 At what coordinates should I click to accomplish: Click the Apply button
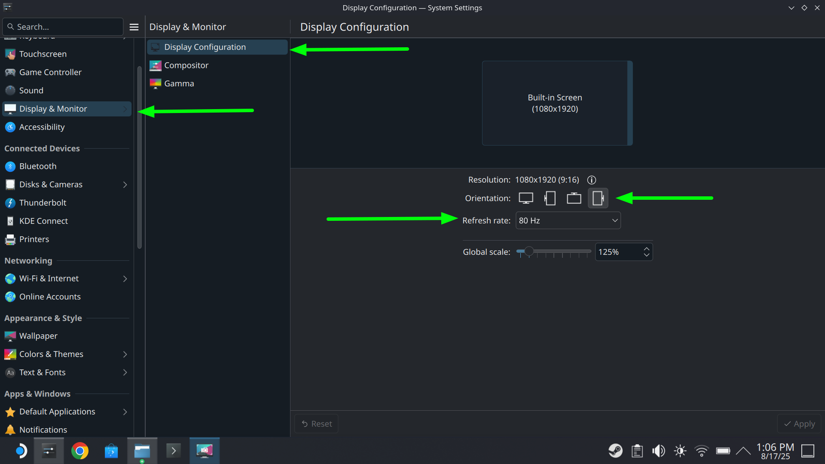[x=799, y=424]
